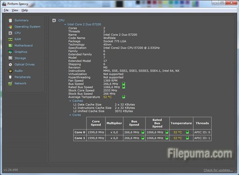Click the Summary clipboard icon in sidebar
This screenshot has height=175, width=239.
coord(10,20)
